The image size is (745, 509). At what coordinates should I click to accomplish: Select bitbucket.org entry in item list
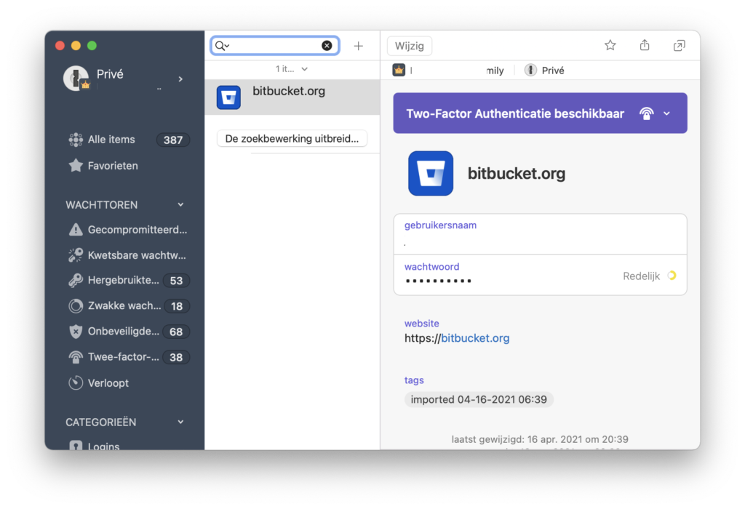click(x=292, y=97)
